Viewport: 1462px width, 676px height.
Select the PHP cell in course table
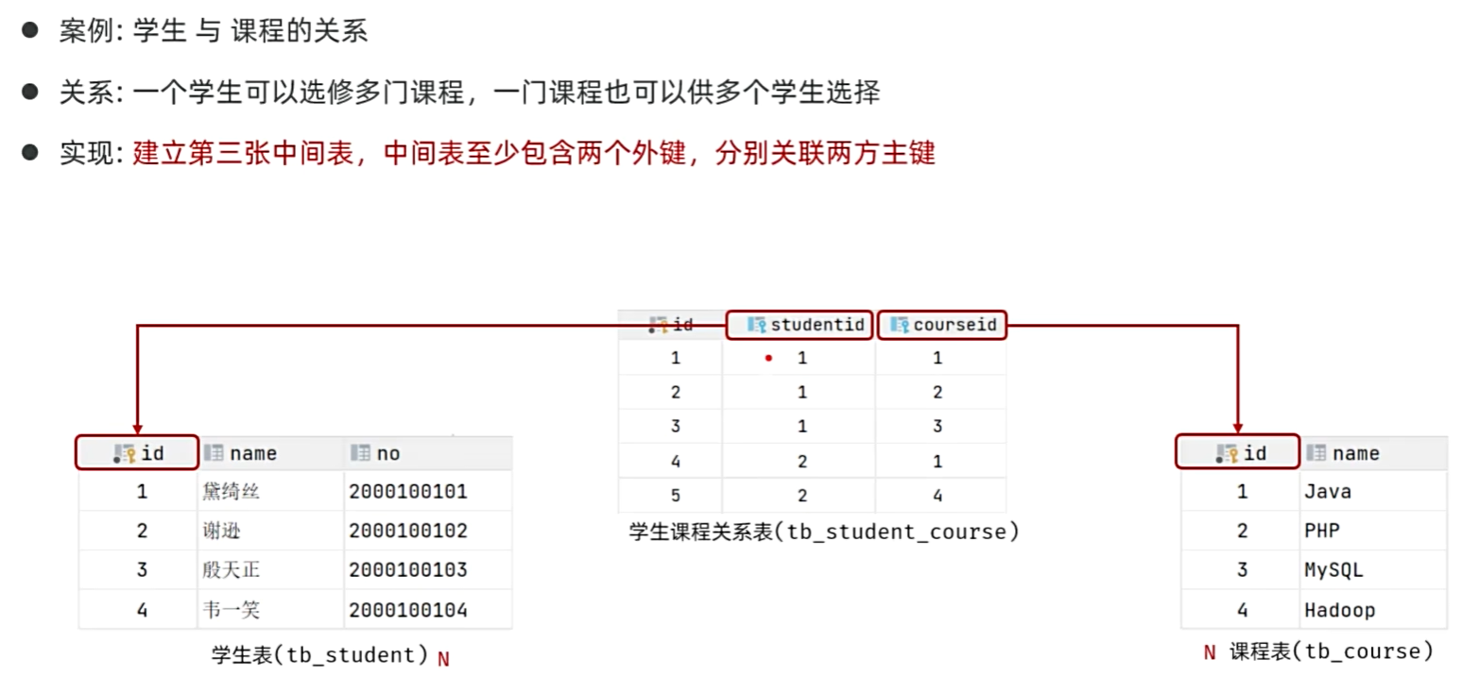pyautogui.click(x=1321, y=531)
